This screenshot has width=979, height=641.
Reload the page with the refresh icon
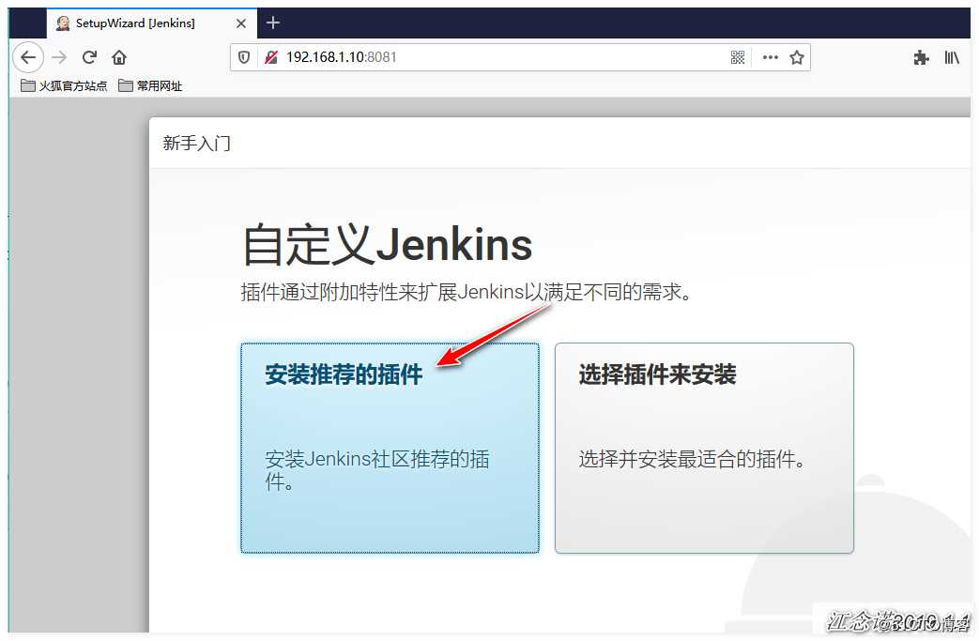(x=89, y=57)
